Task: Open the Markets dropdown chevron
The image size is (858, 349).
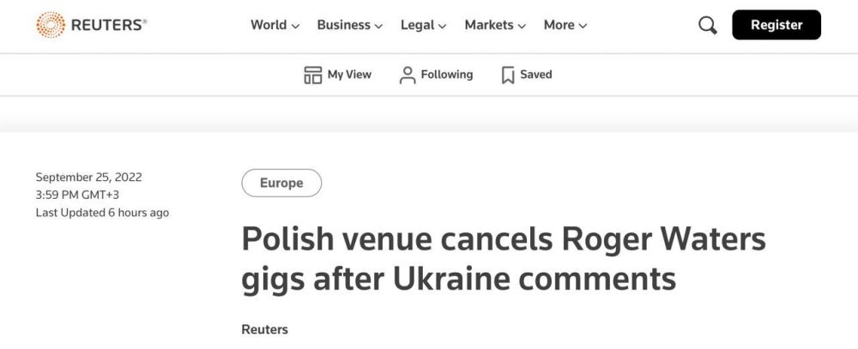Action: [x=523, y=26]
